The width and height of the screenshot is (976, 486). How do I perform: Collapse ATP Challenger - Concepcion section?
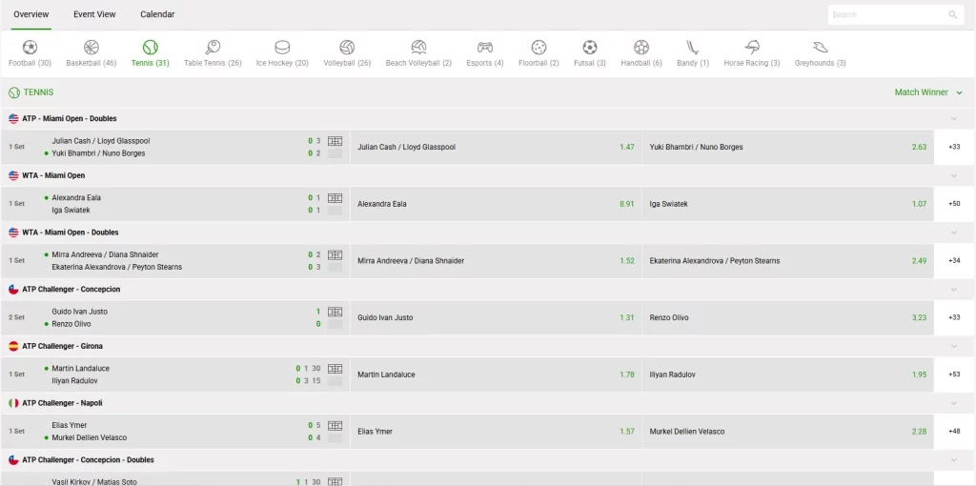pos(953,290)
